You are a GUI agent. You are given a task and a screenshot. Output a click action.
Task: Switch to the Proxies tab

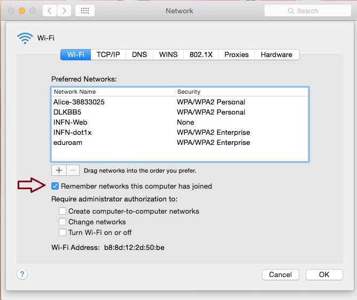pos(236,55)
